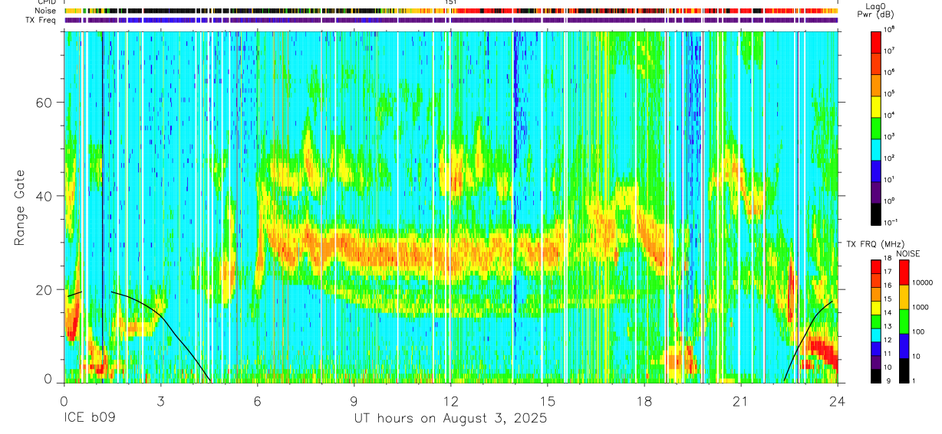Click the 'UT hours on August 3, 2025' axis label
This screenshot has height=434, width=942.
(x=450, y=419)
